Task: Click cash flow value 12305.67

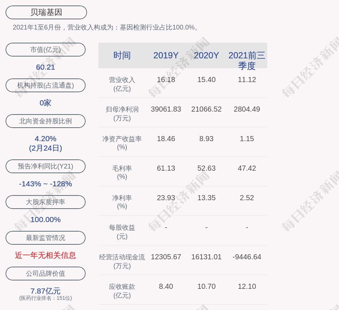Action: click(x=166, y=257)
